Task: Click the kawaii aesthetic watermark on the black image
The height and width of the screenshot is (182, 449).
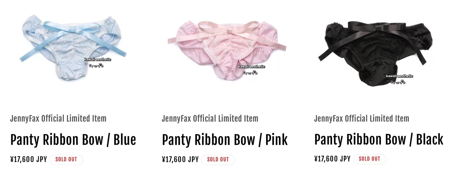Action: click(x=399, y=76)
